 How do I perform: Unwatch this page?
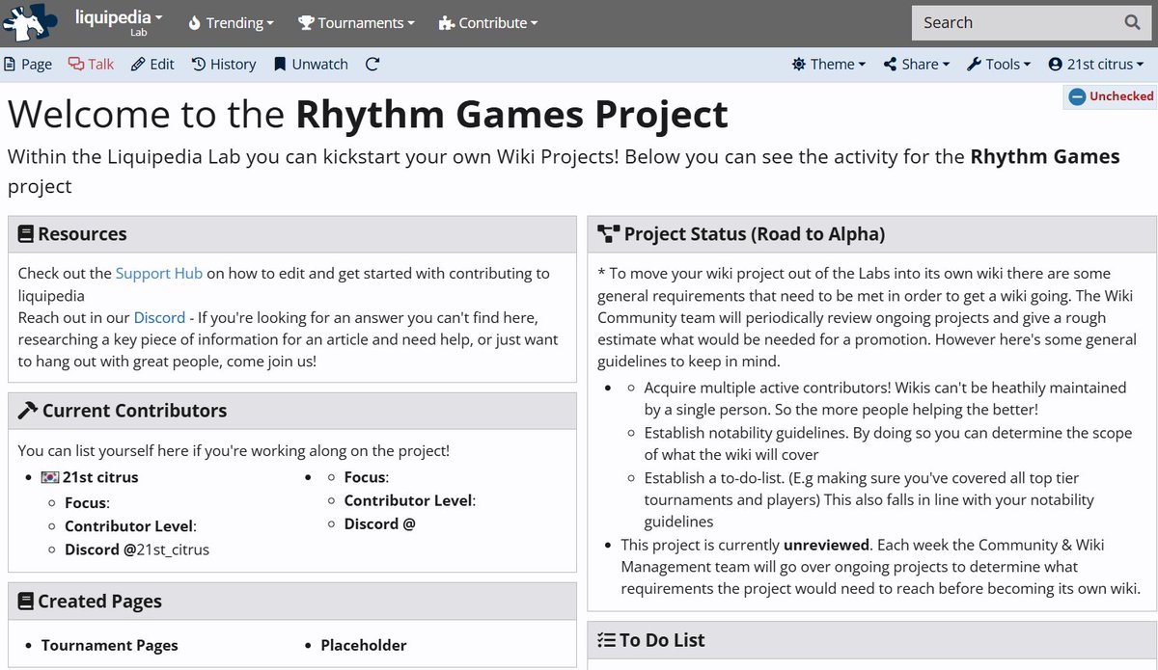[x=311, y=64]
